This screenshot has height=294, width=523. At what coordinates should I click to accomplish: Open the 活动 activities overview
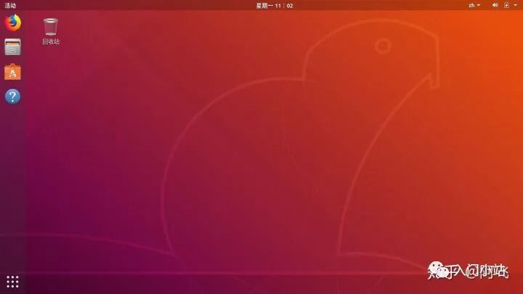click(x=10, y=5)
